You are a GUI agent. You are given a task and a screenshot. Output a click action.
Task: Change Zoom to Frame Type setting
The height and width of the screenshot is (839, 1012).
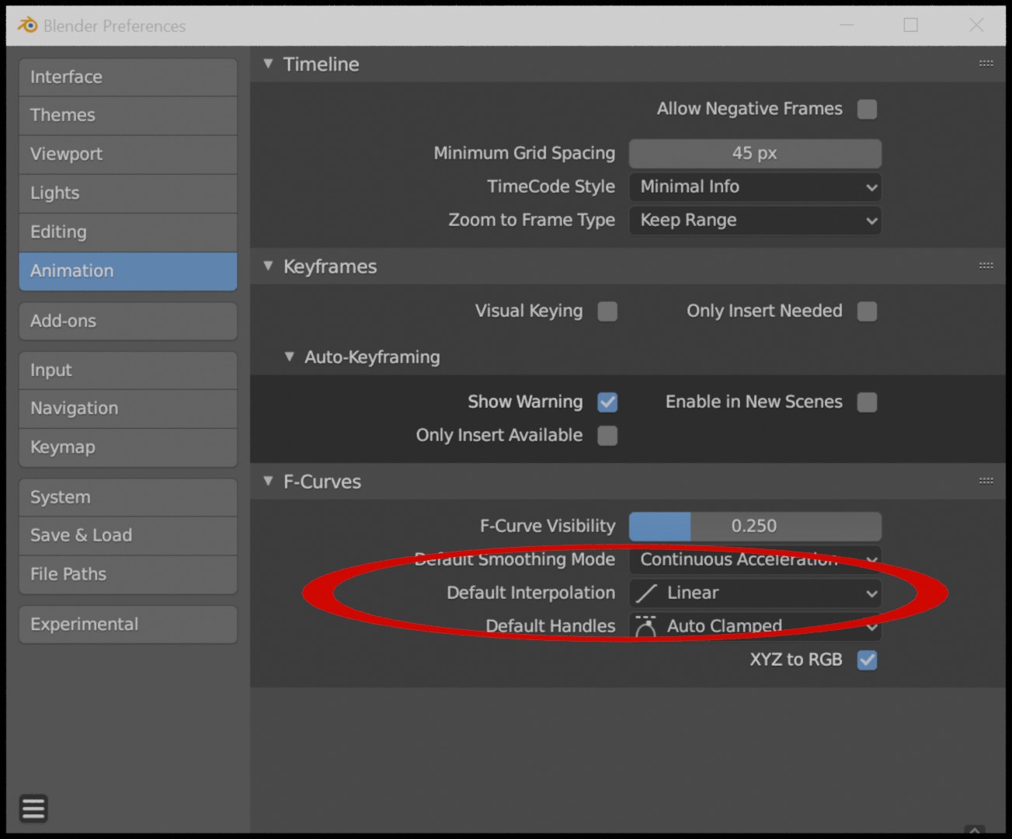[x=754, y=221]
